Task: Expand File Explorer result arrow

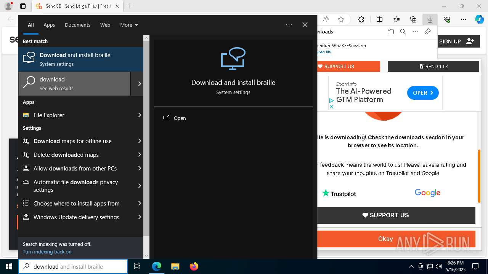Action: click(140, 115)
